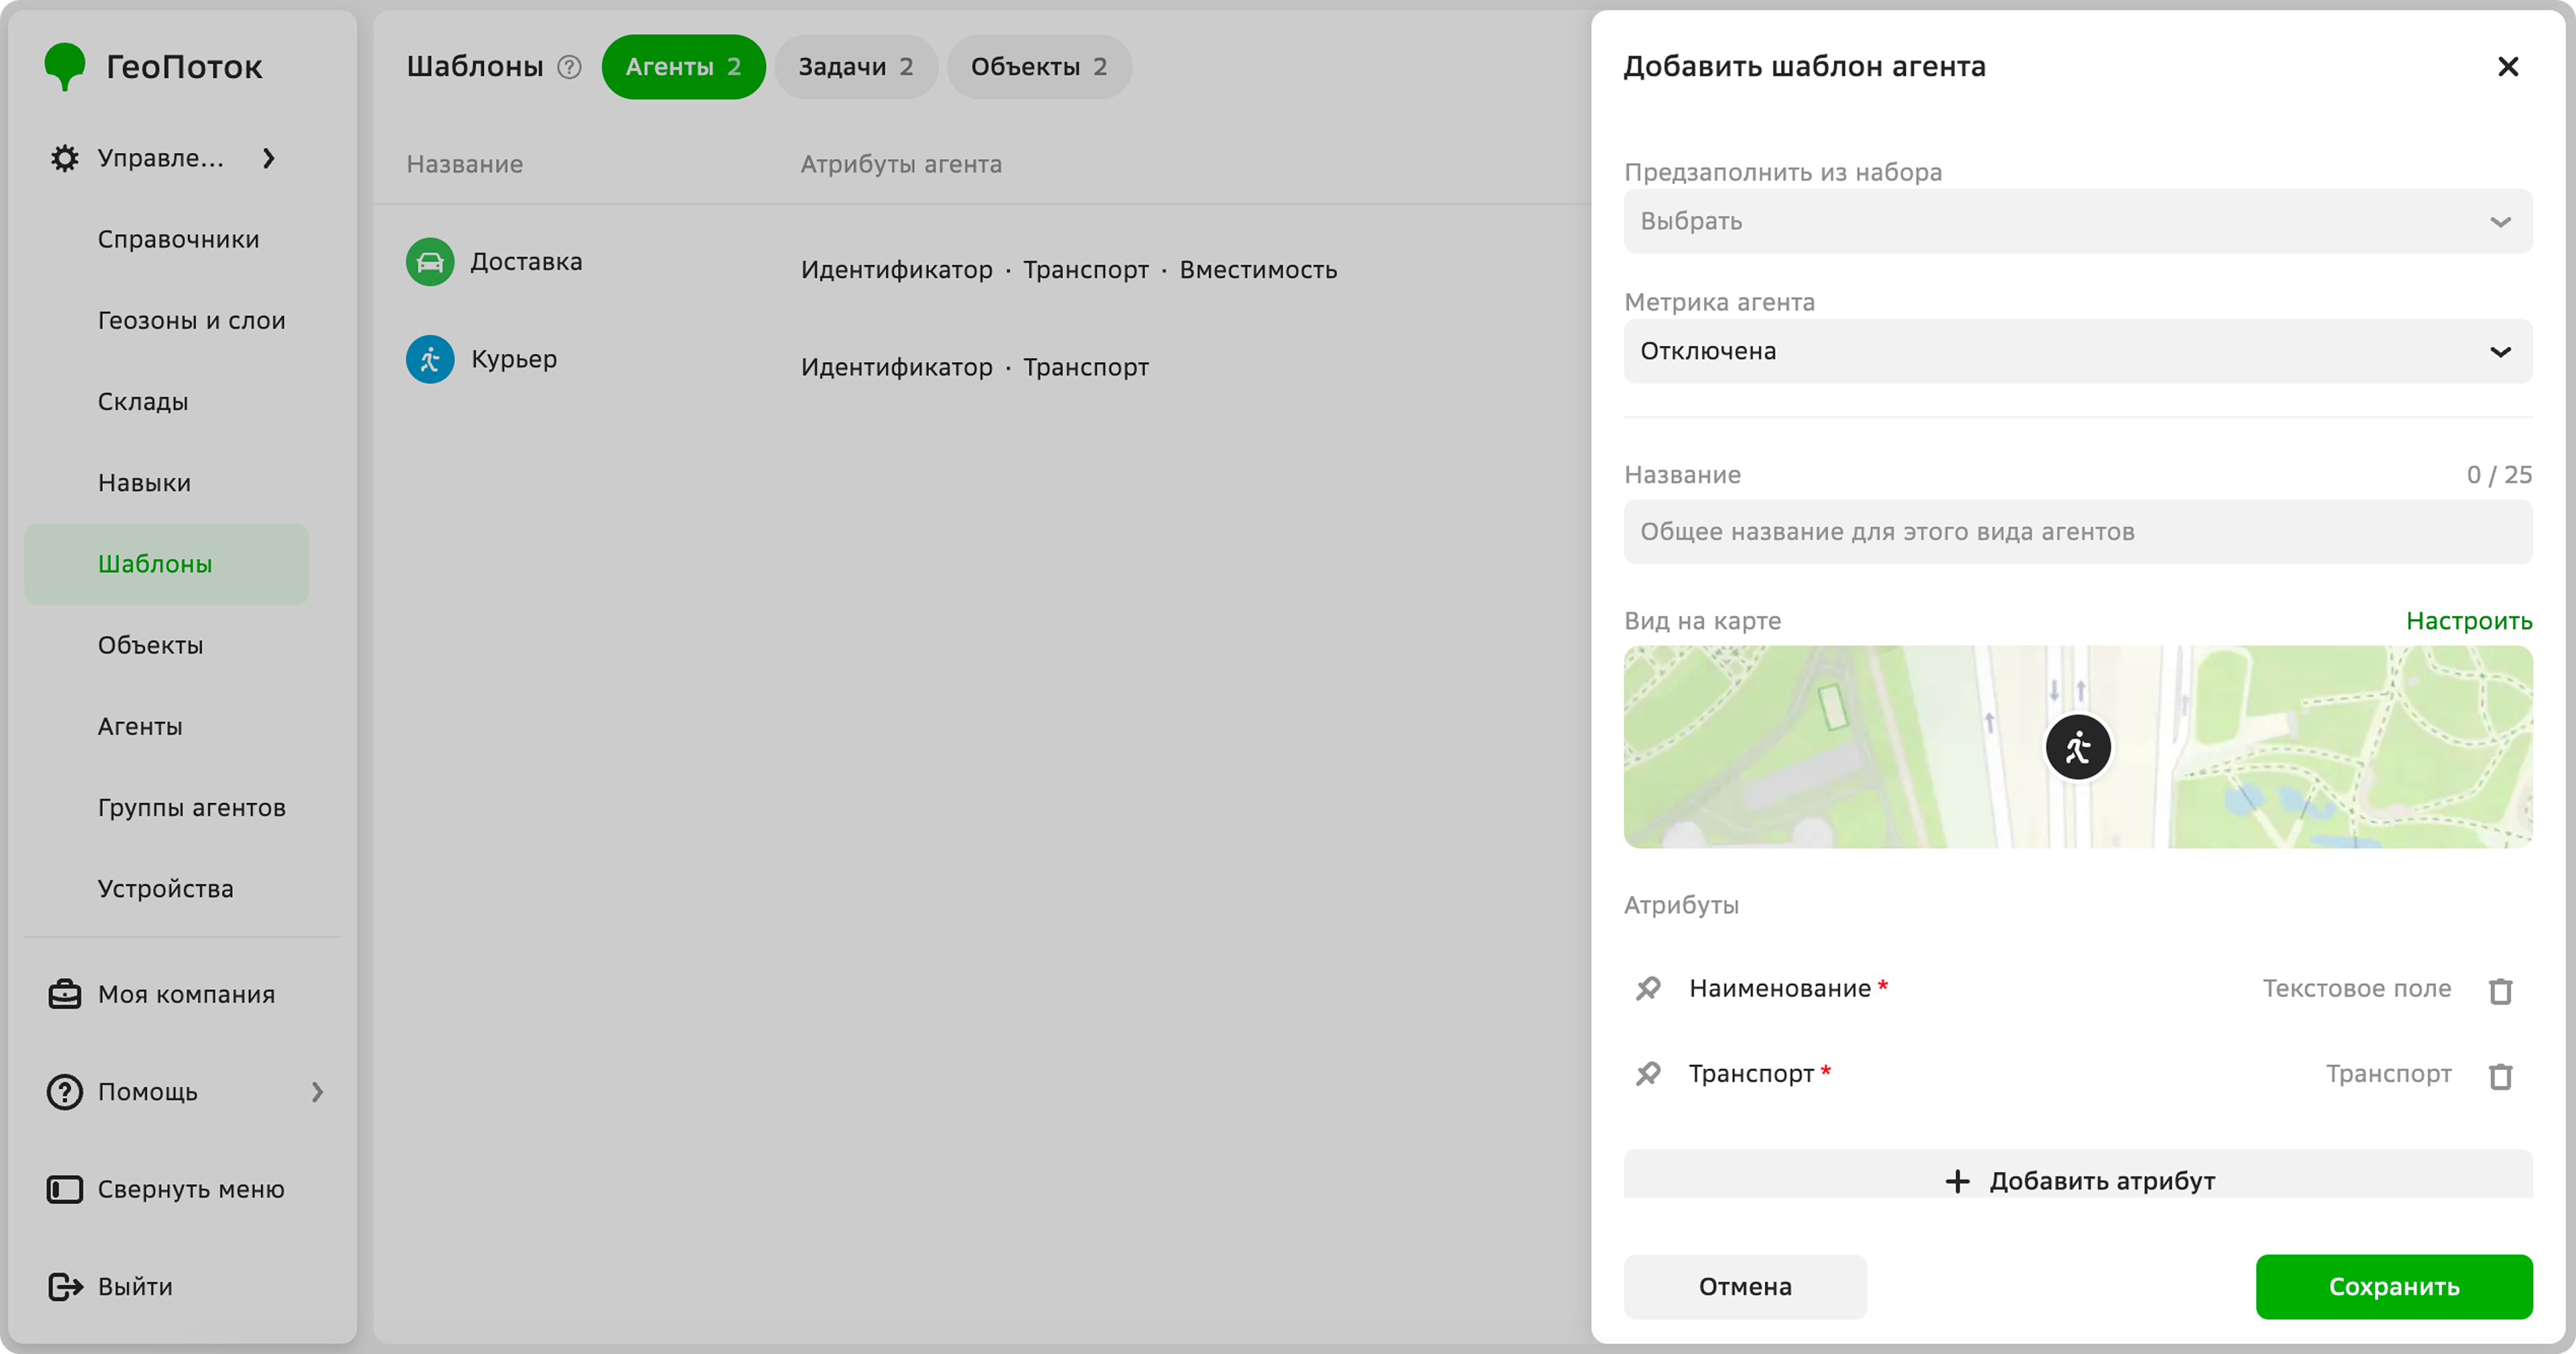
Task: Expand the Помощь submenu chevron
Action: 317,1092
